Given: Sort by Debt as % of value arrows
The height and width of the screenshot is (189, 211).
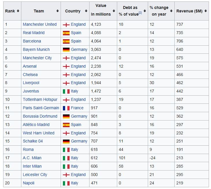Looking at the screenshot, I should click(145, 11).
